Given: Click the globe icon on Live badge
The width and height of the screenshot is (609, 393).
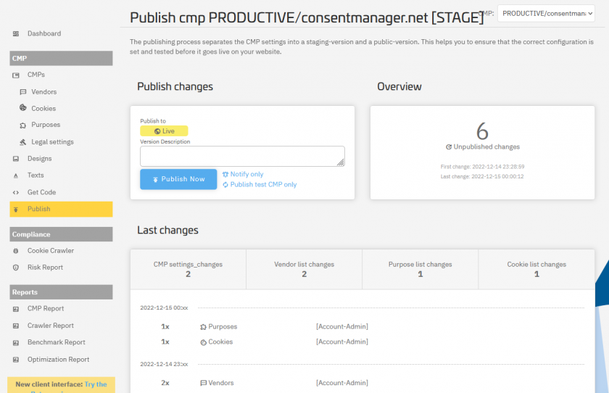Looking at the screenshot, I should click(x=157, y=131).
